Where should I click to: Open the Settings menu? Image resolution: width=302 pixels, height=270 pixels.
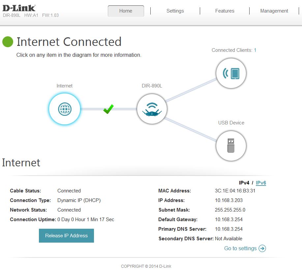(x=175, y=11)
